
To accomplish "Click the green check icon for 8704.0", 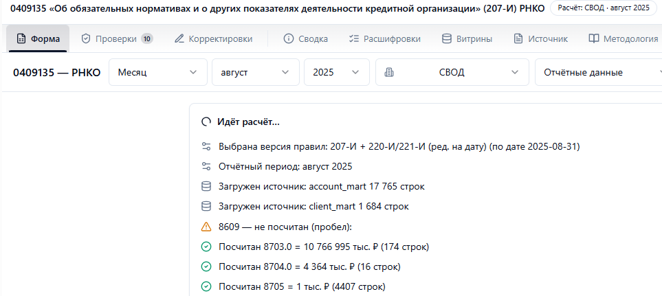I will 206,267.
